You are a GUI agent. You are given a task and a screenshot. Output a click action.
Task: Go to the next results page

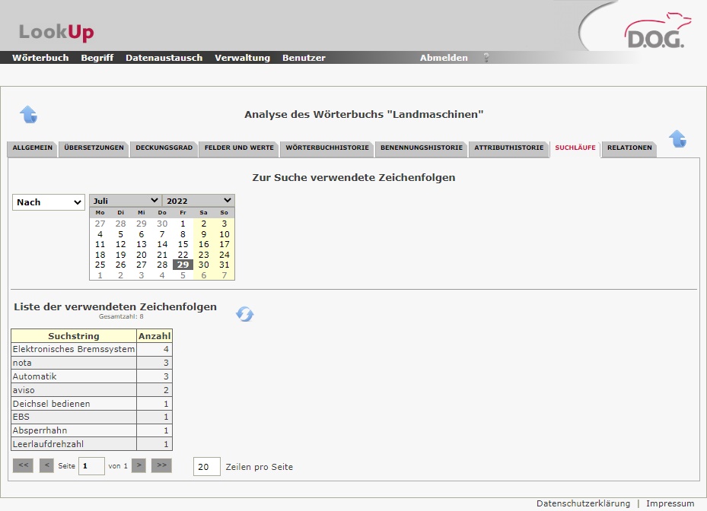[x=139, y=465]
